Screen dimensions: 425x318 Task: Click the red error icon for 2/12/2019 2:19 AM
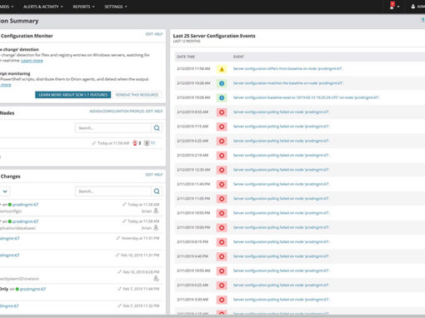coord(222,156)
